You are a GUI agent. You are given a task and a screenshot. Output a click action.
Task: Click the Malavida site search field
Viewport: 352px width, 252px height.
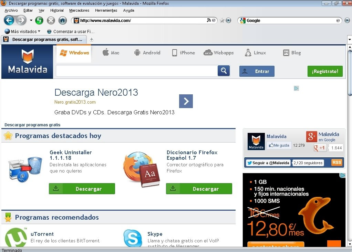tap(137, 71)
